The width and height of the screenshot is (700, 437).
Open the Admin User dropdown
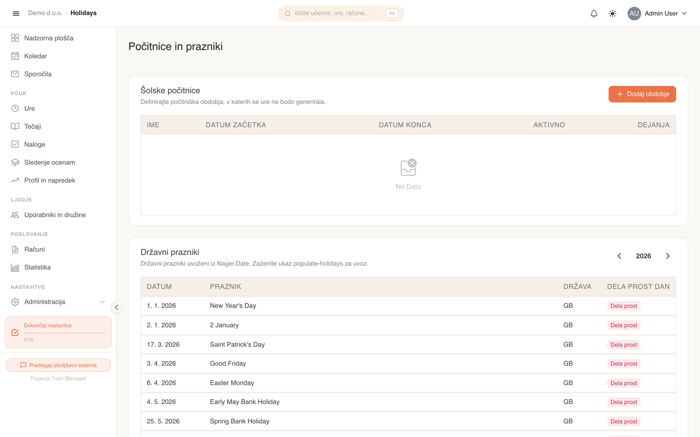coord(657,14)
